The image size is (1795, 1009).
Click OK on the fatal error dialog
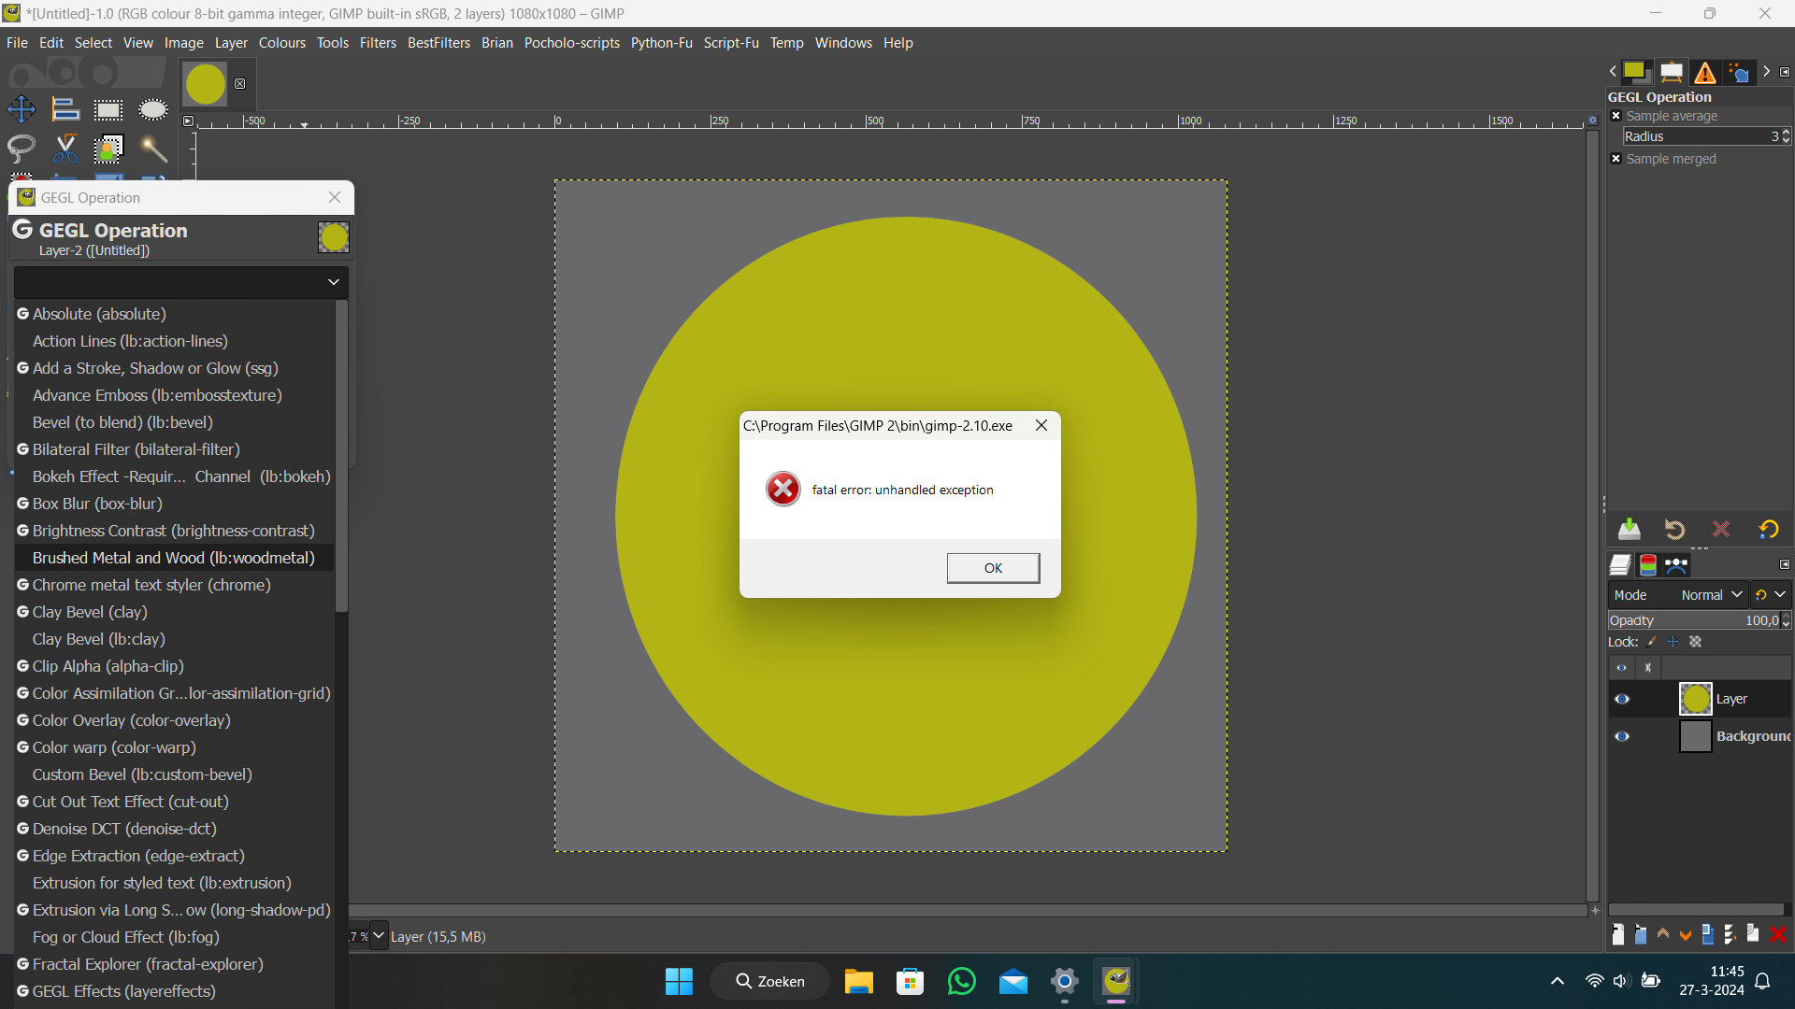coord(993,568)
